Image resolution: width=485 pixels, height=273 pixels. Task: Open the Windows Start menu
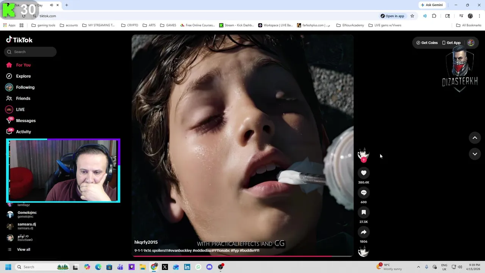[8, 267]
